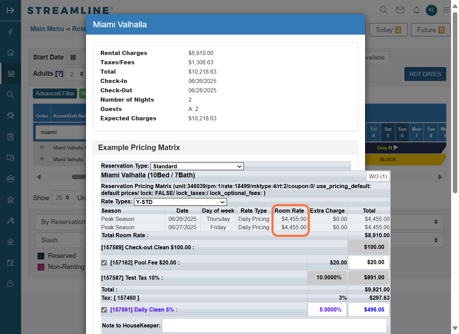Open notifications bell icon
Image resolution: width=459 pixels, height=334 pixels.
(x=417, y=10)
